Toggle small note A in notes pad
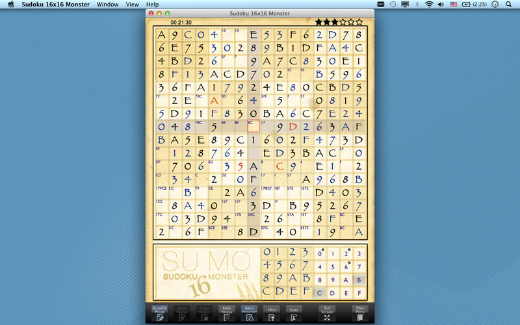The height and width of the screenshot is (325, 520). (x=346, y=280)
